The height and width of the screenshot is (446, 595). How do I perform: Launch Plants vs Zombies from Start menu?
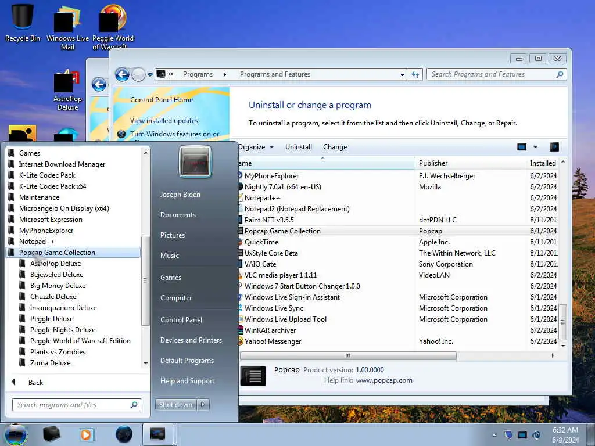58,351
